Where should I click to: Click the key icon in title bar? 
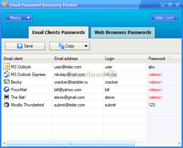(x=5, y=5)
